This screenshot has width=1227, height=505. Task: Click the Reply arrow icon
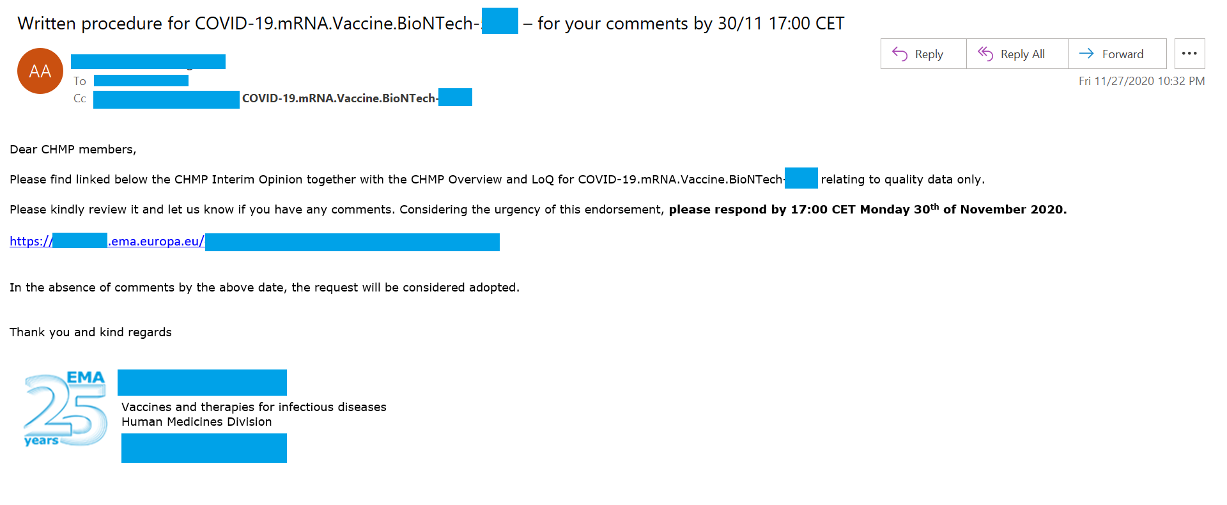pyautogui.click(x=900, y=54)
